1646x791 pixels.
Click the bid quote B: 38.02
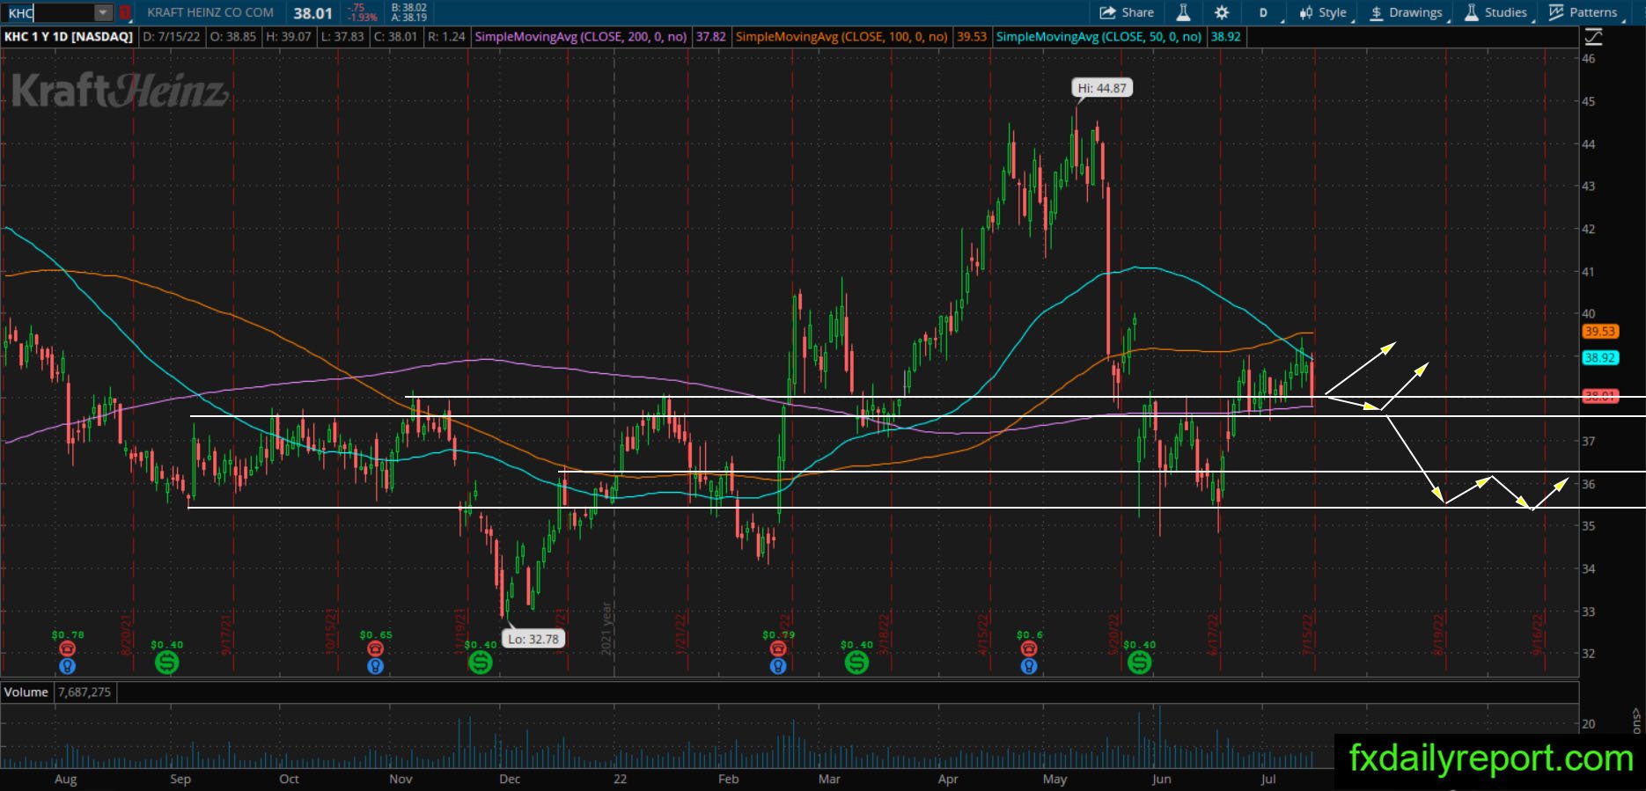(x=408, y=8)
